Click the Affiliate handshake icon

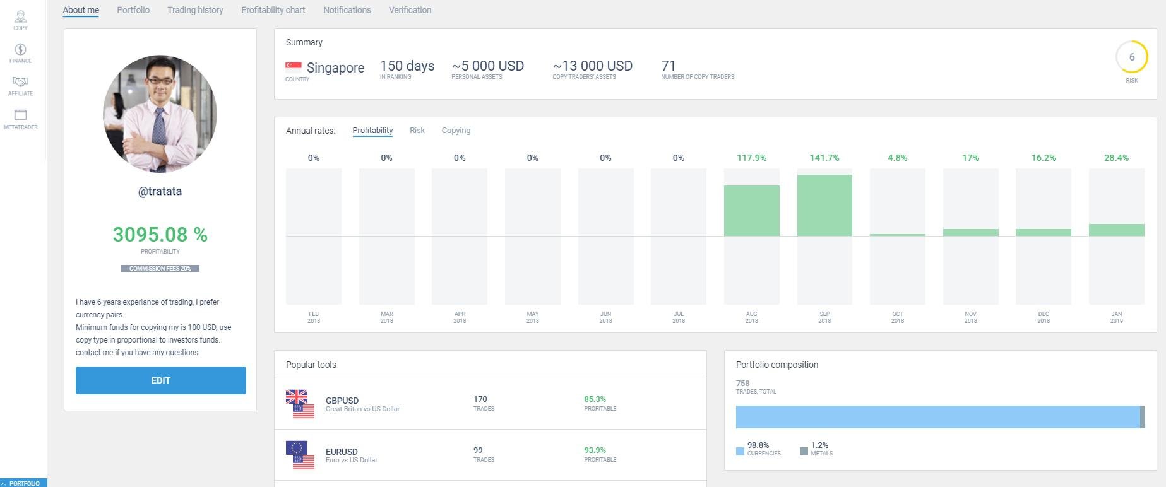tap(20, 82)
